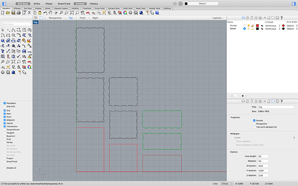Click the Paste clipboard icon
Viewport: 298px width, 186px height.
coord(40,13)
